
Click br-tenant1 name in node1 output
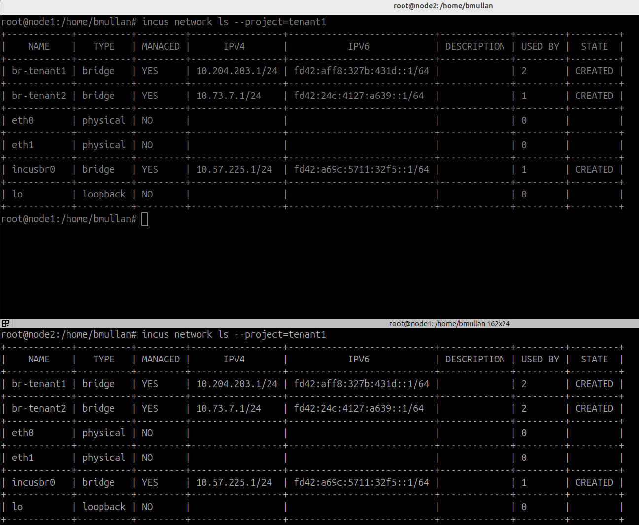pos(39,71)
